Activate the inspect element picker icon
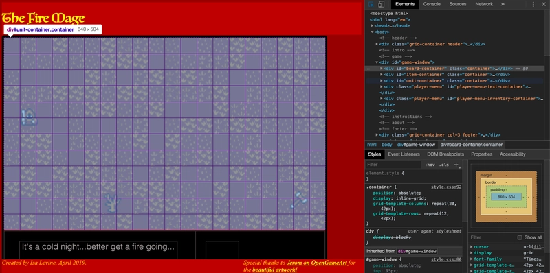This screenshot has height=273, width=550. click(371, 4)
